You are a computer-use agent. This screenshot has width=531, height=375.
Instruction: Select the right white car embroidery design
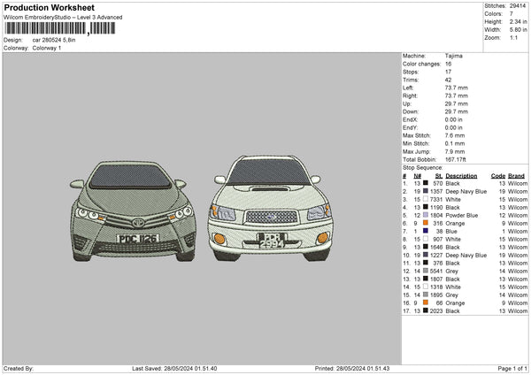point(272,209)
